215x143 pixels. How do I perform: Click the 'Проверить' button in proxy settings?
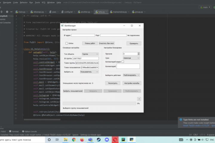coord(134,43)
